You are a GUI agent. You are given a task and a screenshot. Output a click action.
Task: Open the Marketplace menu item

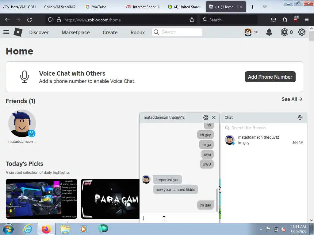[x=76, y=32]
